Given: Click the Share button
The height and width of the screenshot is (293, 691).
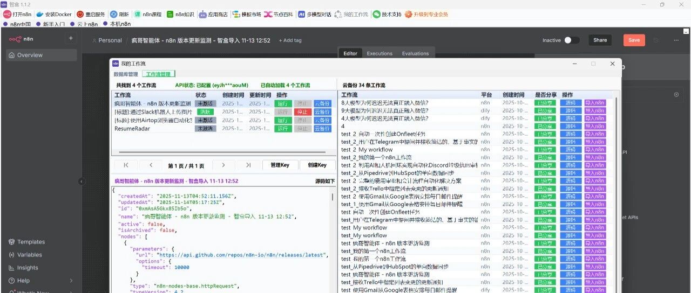Looking at the screenshot, I should coord(600,40).
